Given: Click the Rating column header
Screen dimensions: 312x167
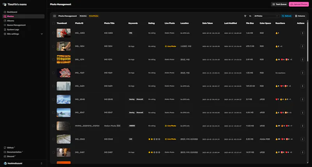Looking at the screenshot, I should [151, 23].
